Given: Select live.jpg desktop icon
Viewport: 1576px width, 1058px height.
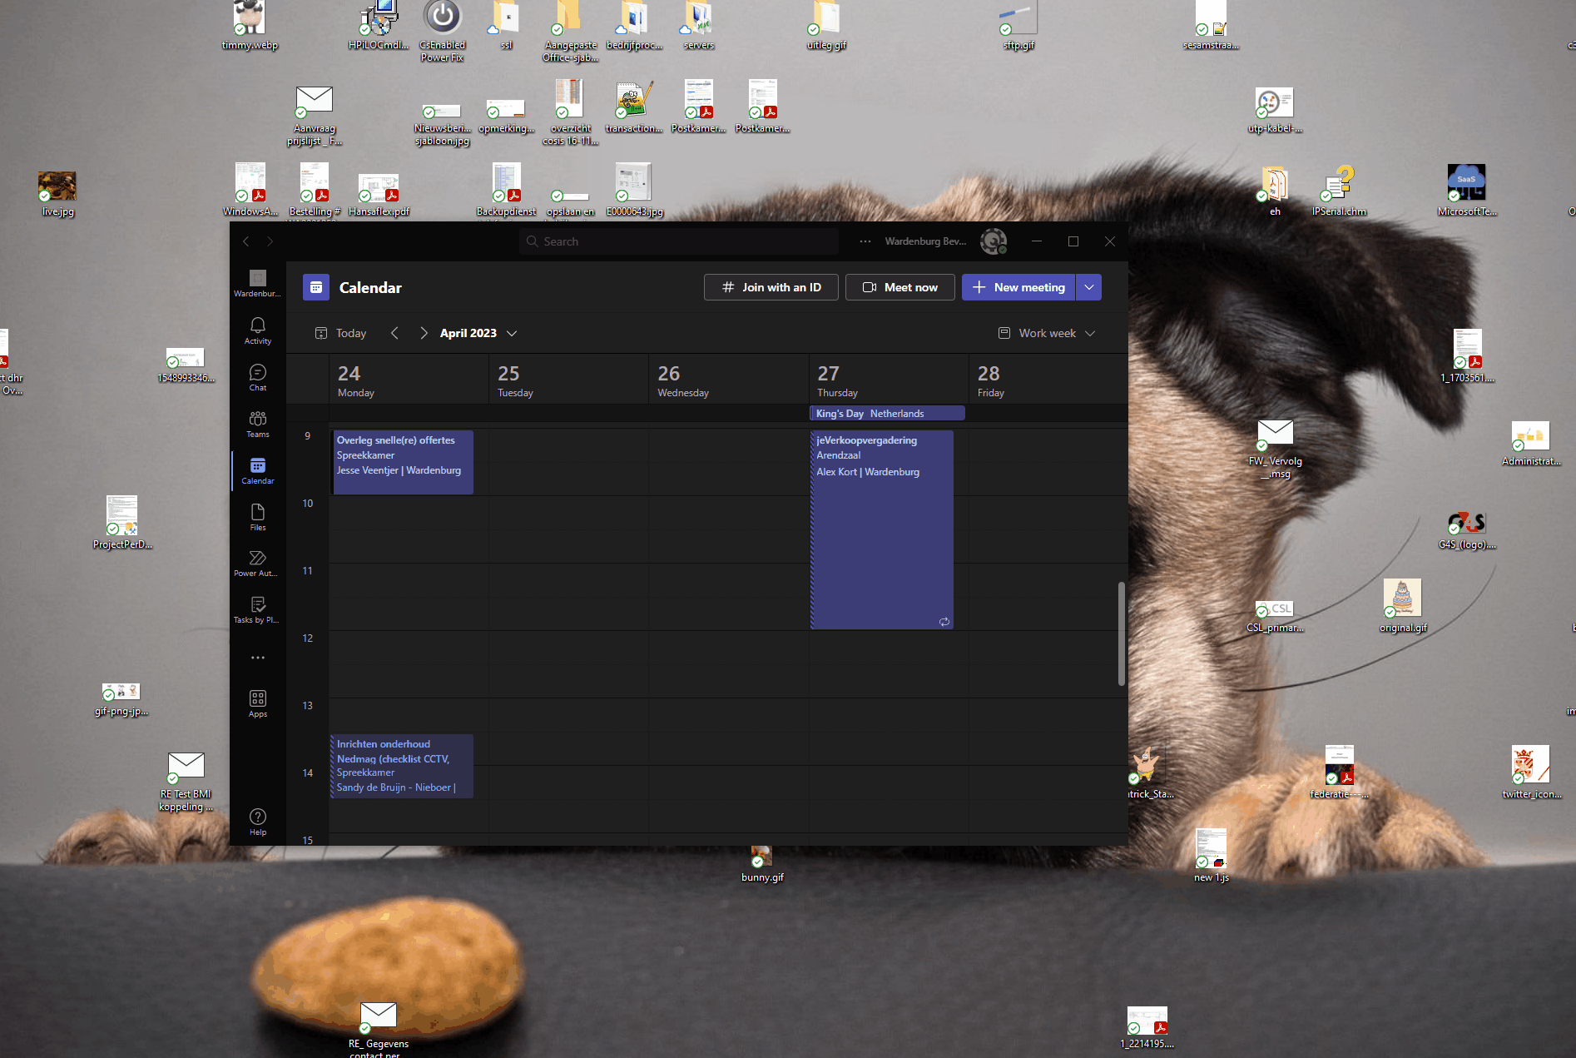Looking at the screenshot, I should coord(57,194).
